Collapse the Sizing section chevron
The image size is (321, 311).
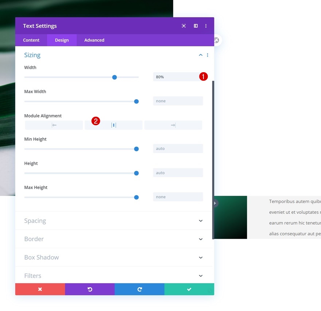(x=201, y=55)
